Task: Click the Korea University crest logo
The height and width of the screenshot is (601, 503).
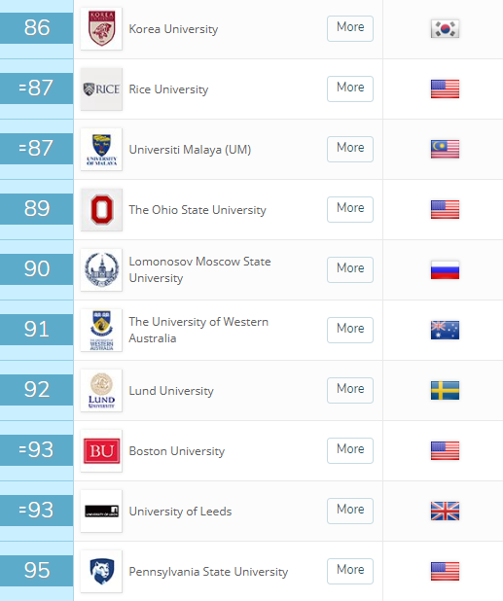Action: (x=101, y=29)
